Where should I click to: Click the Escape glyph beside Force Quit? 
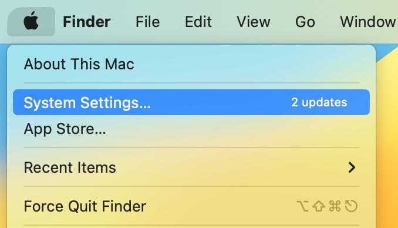click(351, 206)
